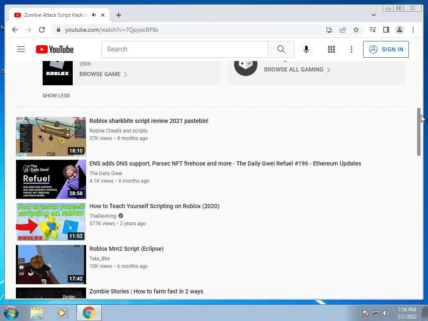Screen dimensions: 428x321
Task: Open Action Center flag in tray
Action: (366, 313)
